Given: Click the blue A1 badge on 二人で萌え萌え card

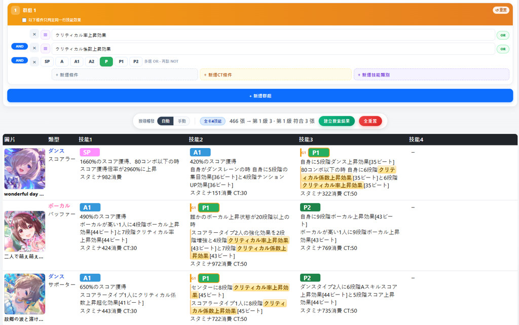Looking at the screenshot, I should click(x=90, y=207).
